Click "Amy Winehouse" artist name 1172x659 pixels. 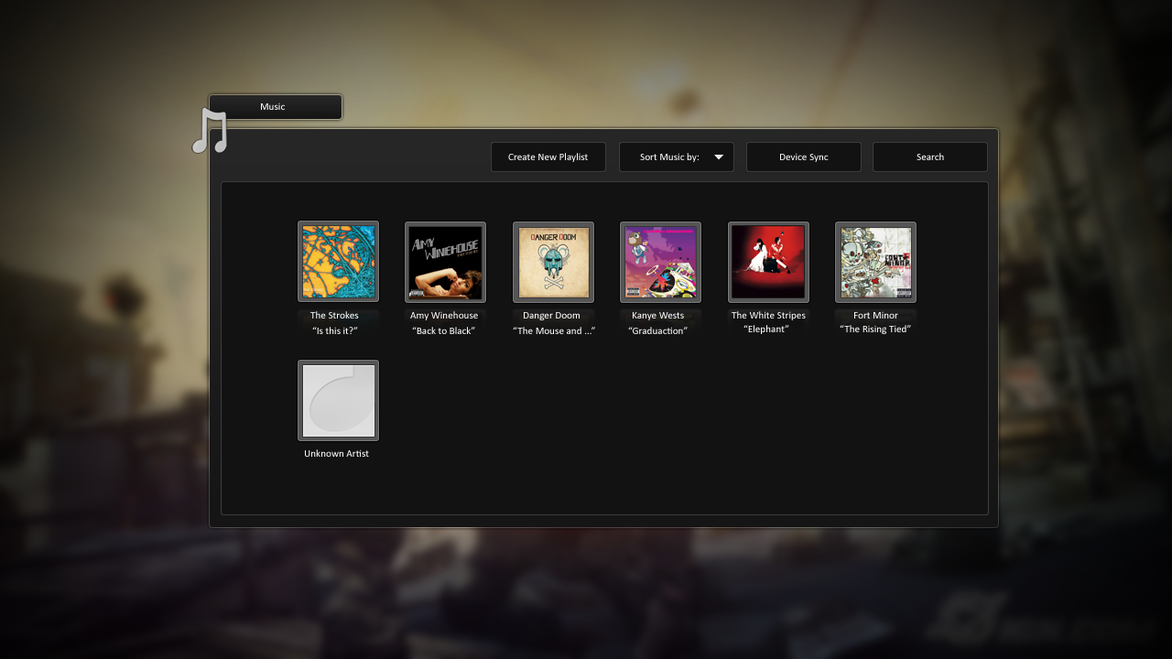tap(444, 316)
